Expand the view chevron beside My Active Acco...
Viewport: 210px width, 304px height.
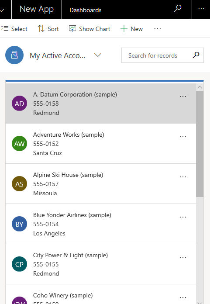click(98, 55)
